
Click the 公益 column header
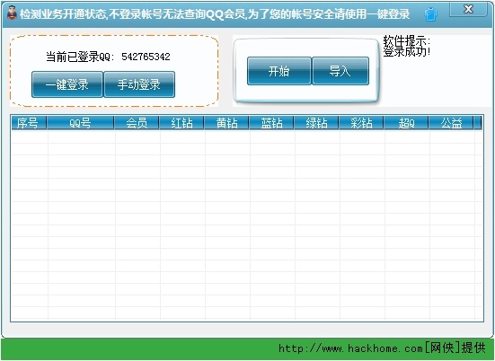click(x=451, y=123)
